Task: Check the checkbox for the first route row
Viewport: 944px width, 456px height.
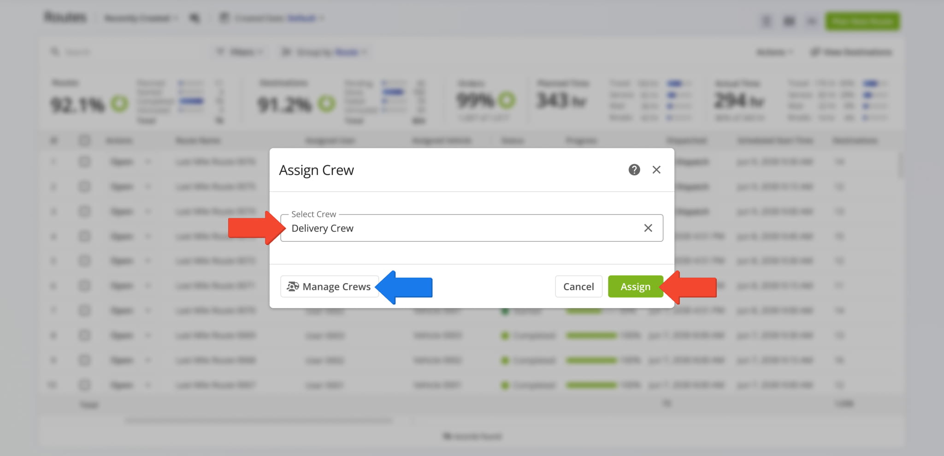Action: [84, 162]
